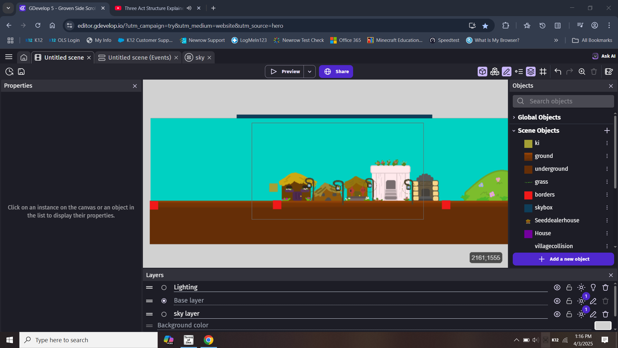Open the Layers panel icon in the toolbar
618x348 pixels.
point(531,72)
